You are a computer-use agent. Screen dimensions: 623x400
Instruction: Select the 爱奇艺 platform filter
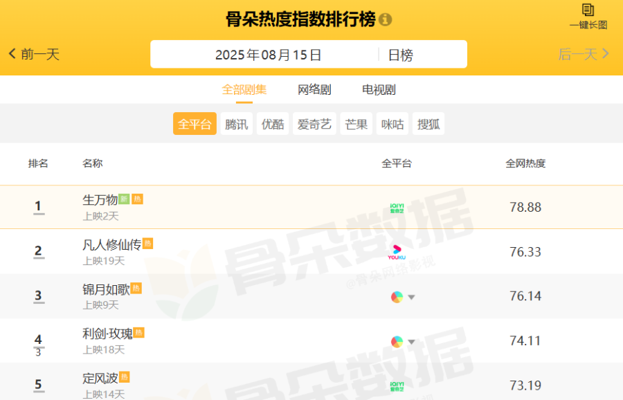pyautogui.click(x=314, y=124)
